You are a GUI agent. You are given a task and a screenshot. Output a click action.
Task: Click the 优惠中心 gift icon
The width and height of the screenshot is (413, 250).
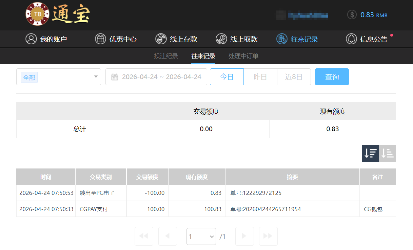(100, 39)
